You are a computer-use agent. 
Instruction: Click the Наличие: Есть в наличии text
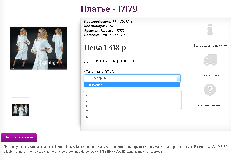pyautogui.click(x=105, y=35)
